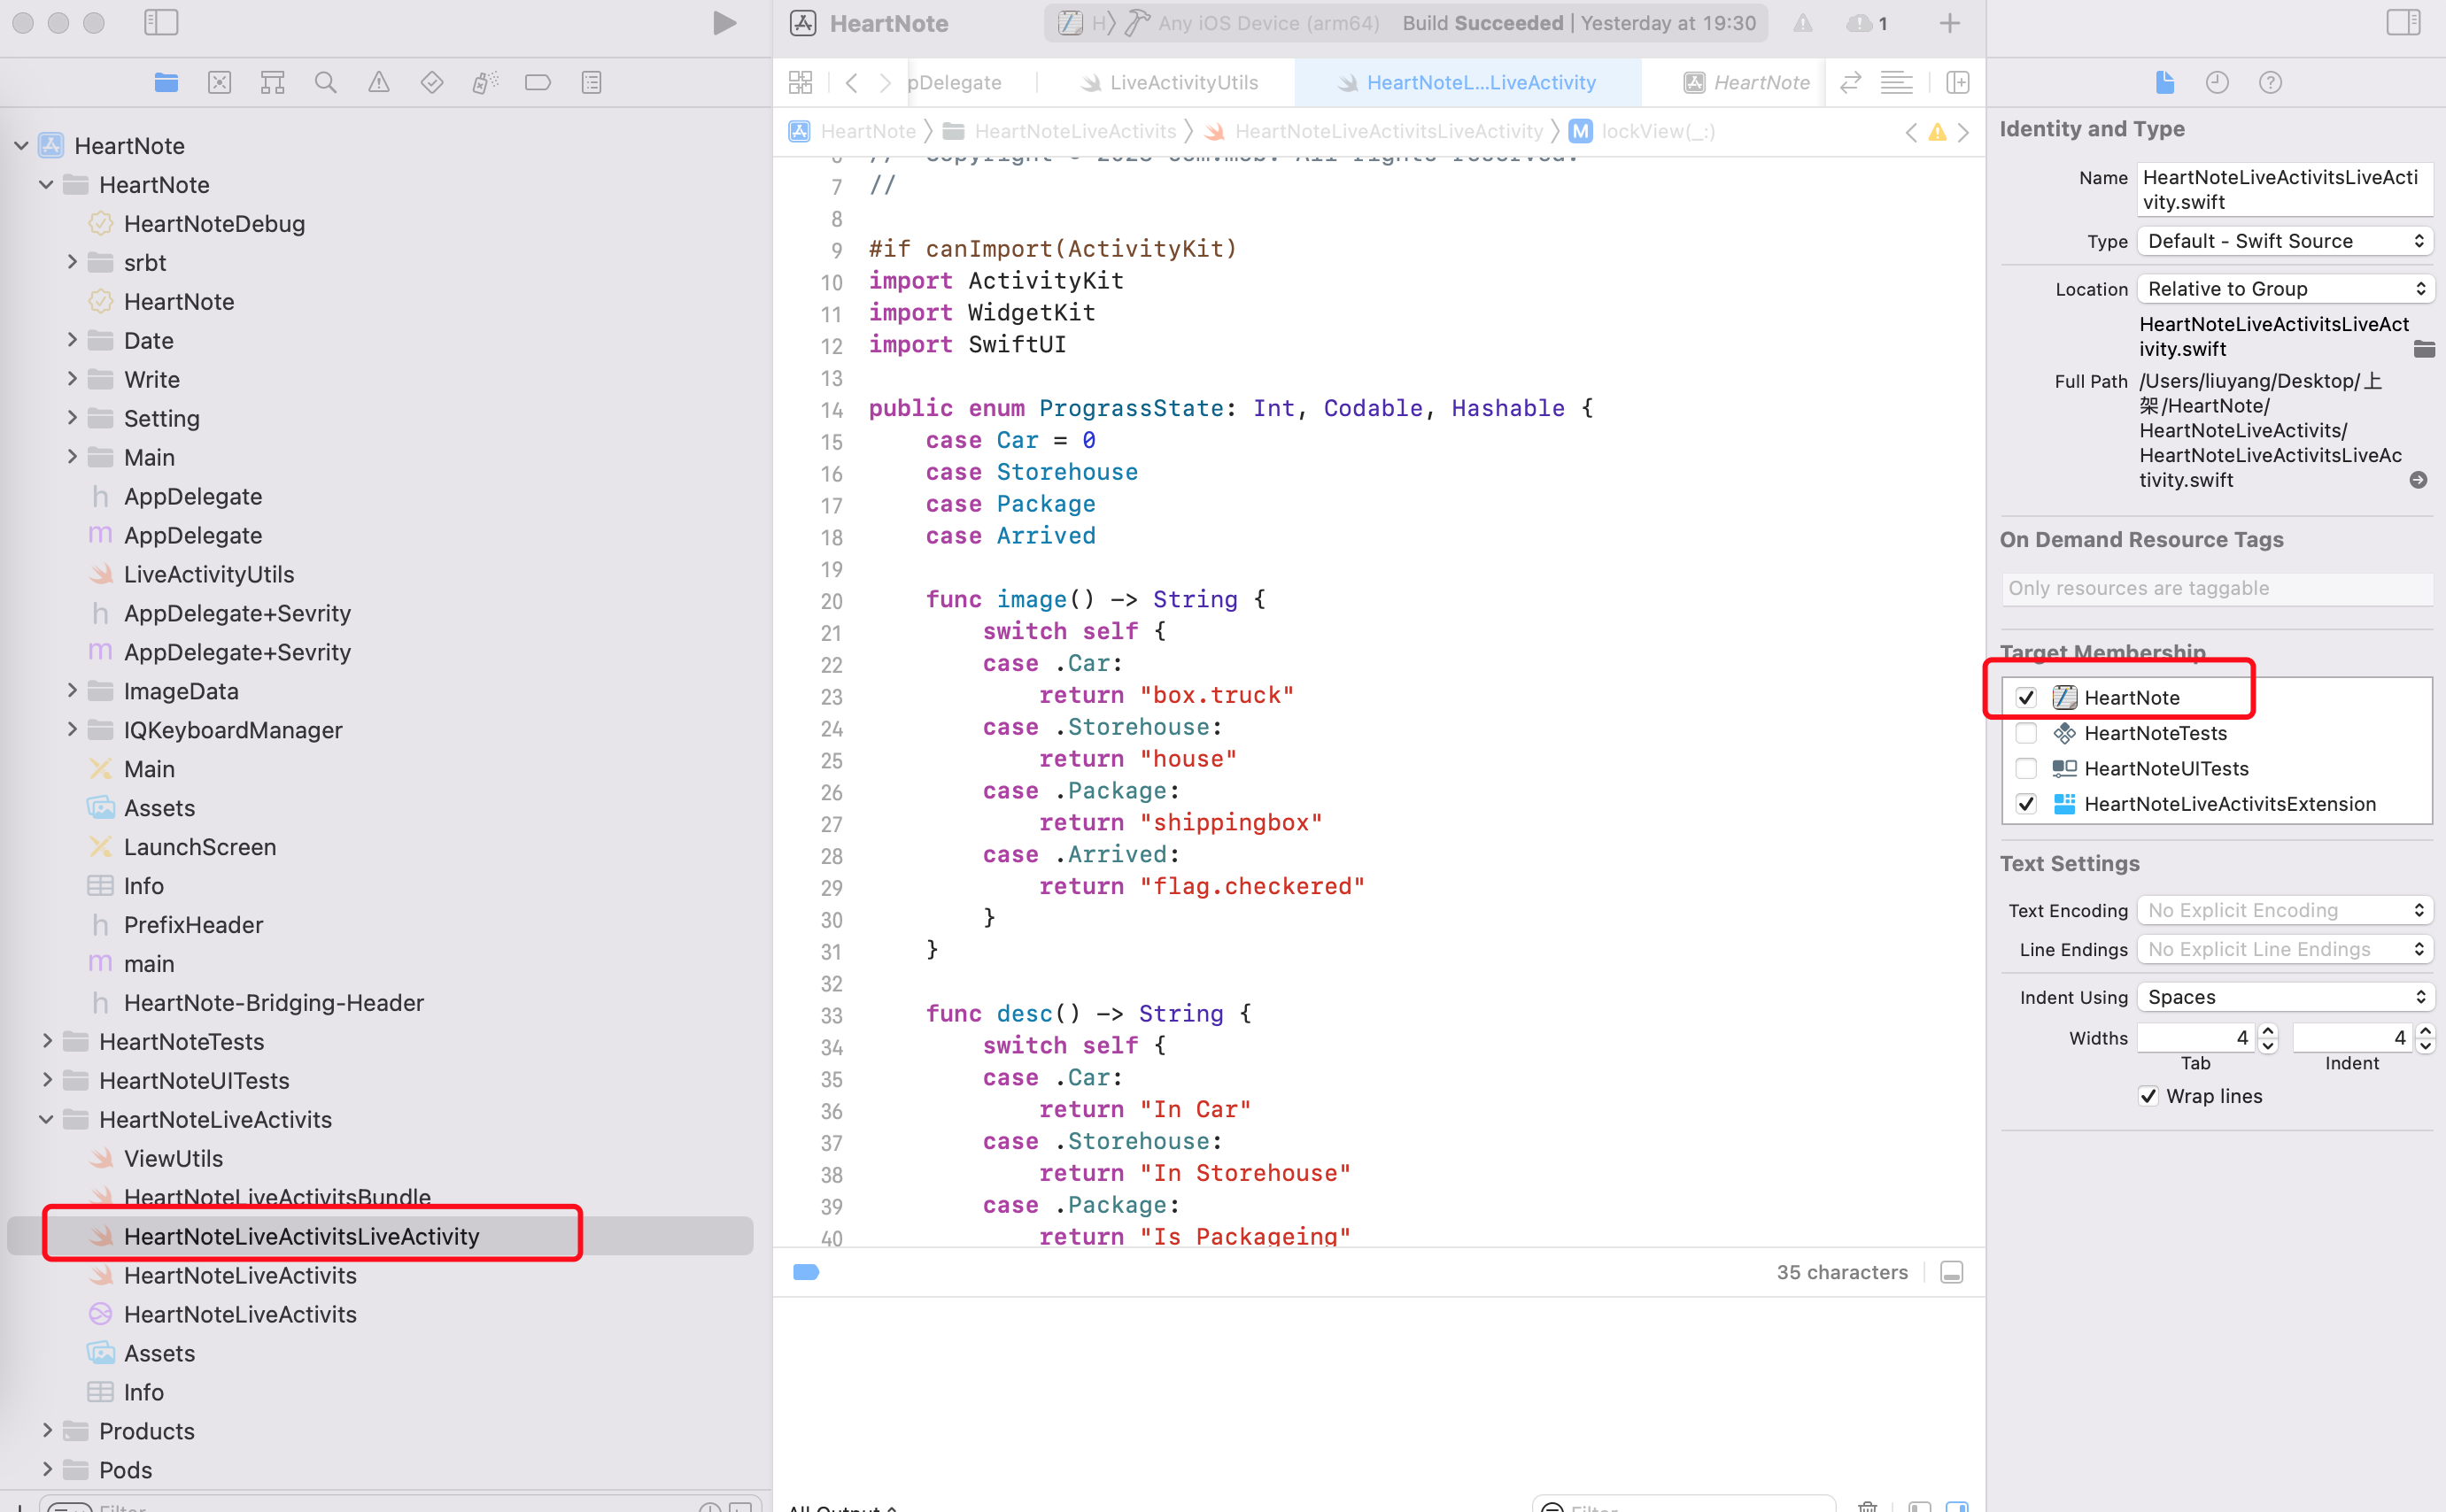Open the Find navigator magnifier
The width and height of the screenshot is (2446, 1512).
[325, 82]
